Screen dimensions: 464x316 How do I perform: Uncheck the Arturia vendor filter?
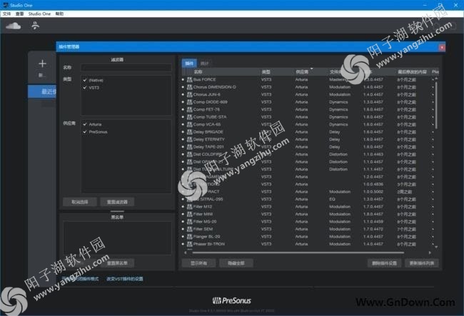pos(85,124)
